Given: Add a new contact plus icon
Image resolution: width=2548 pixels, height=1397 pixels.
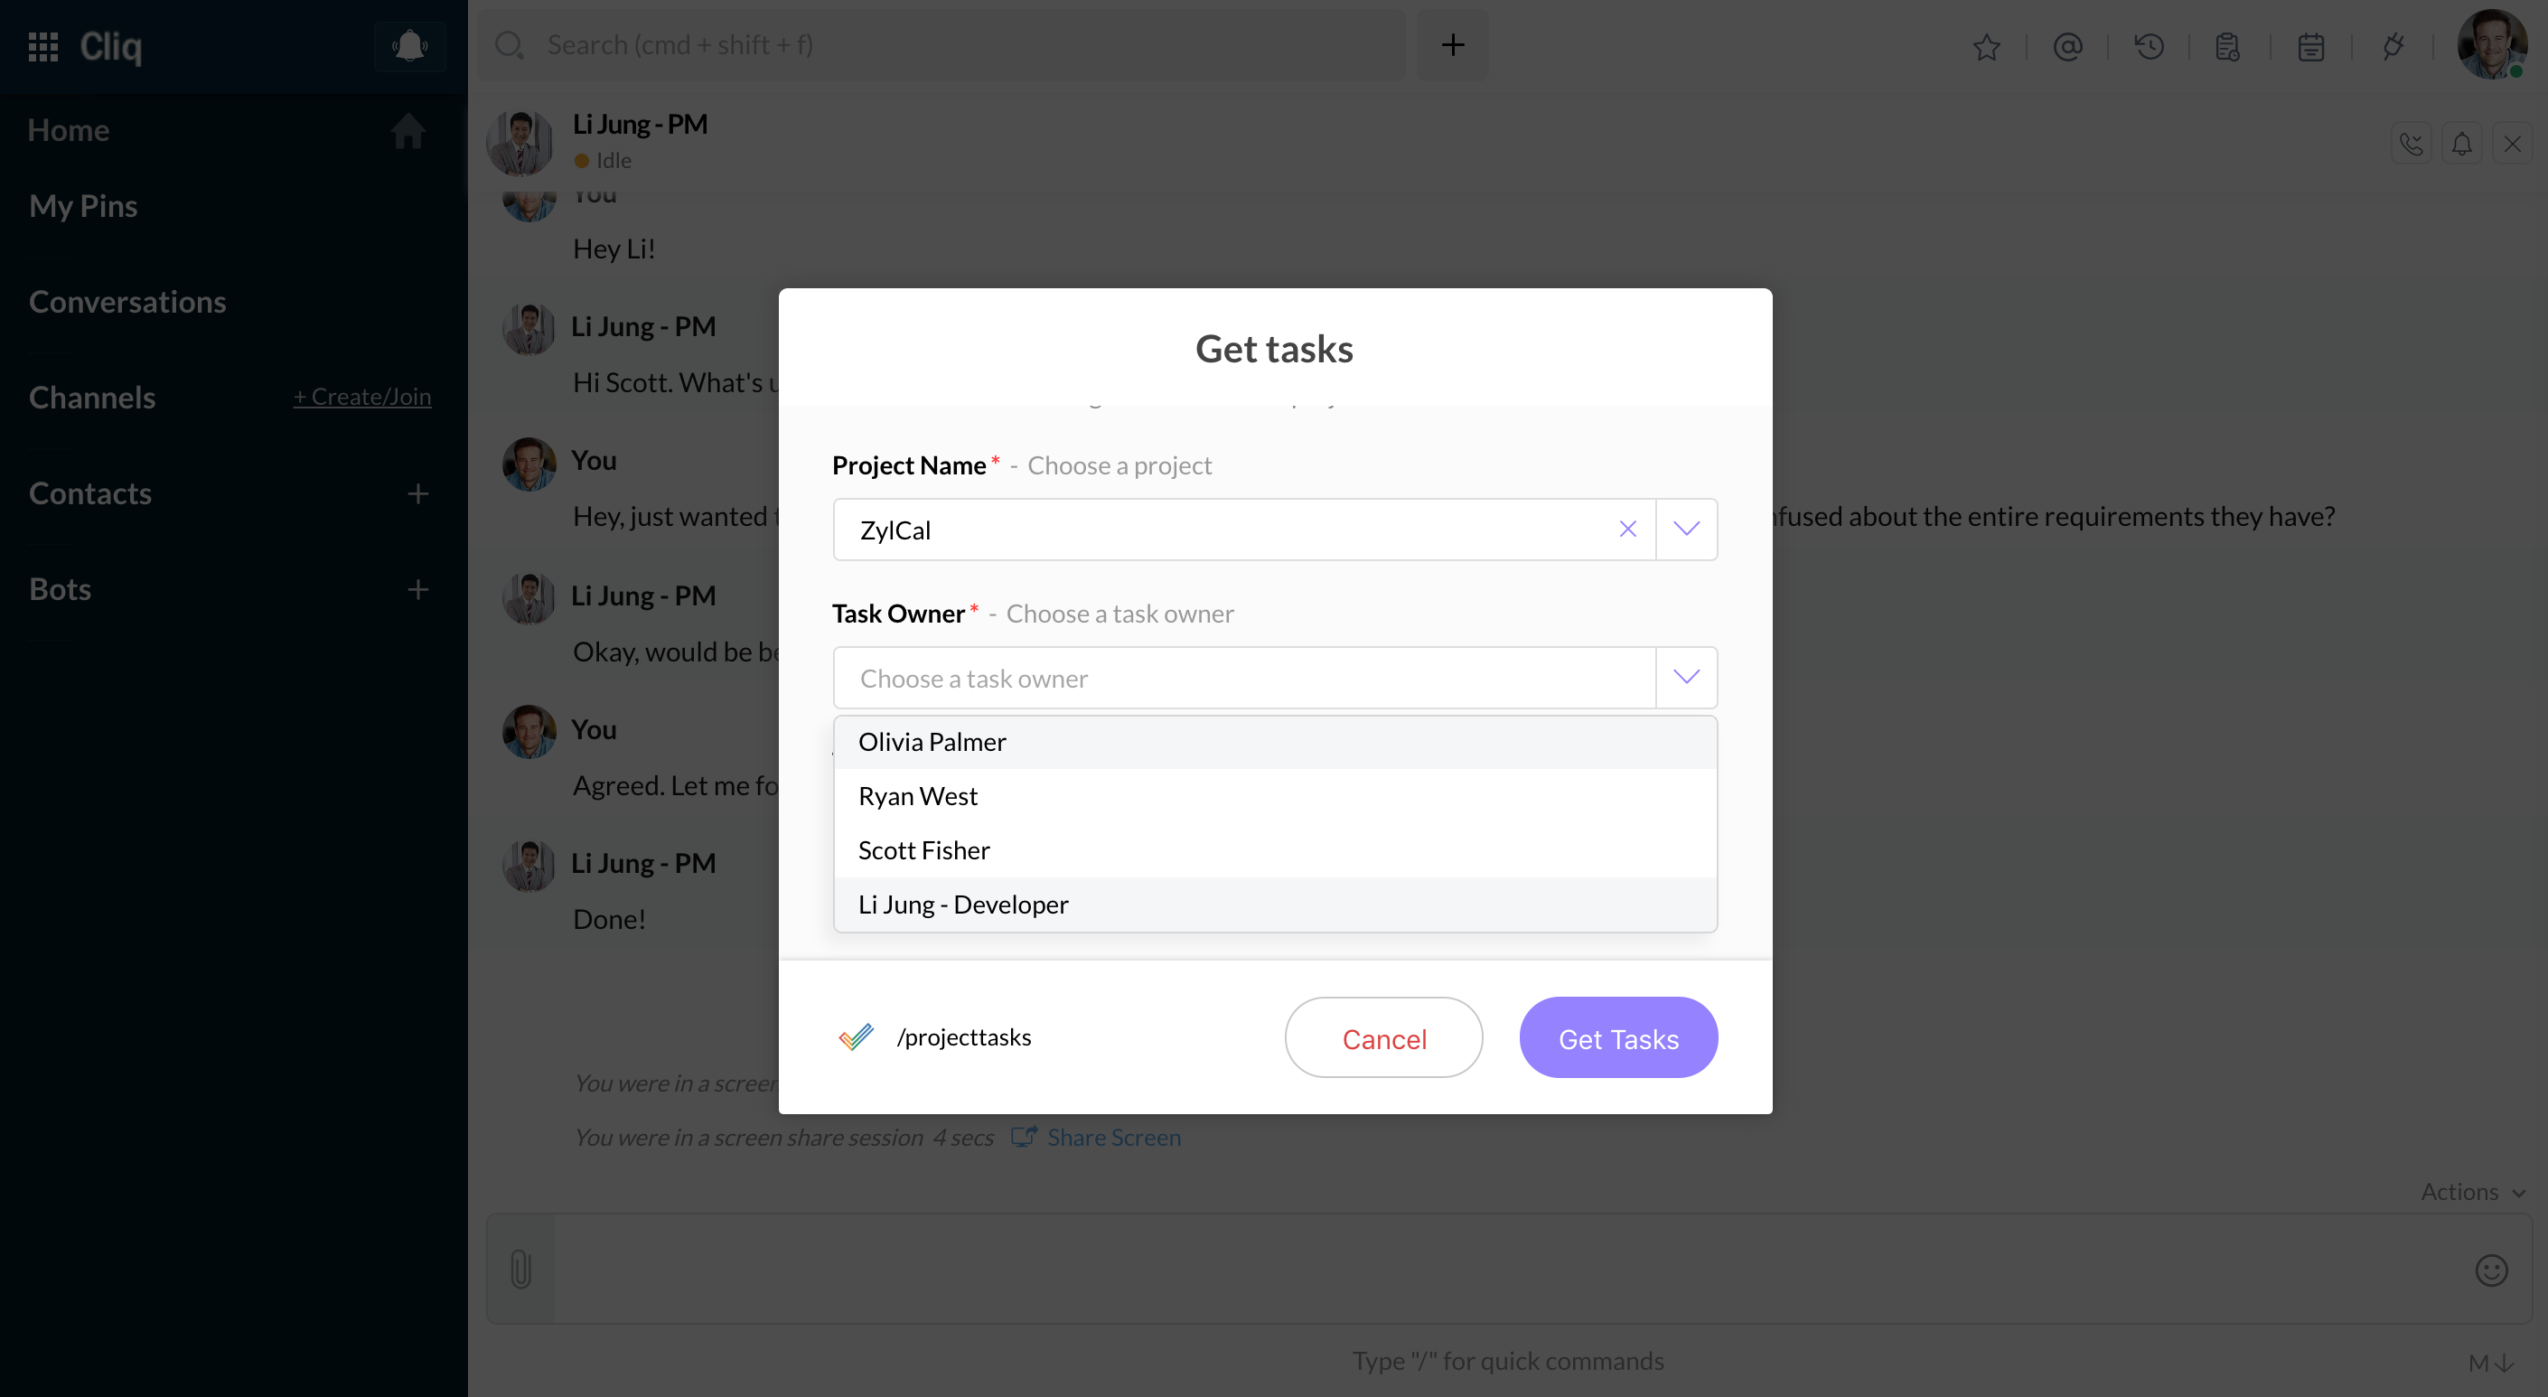Looking at the screenshot, I should tap(417, 493).
